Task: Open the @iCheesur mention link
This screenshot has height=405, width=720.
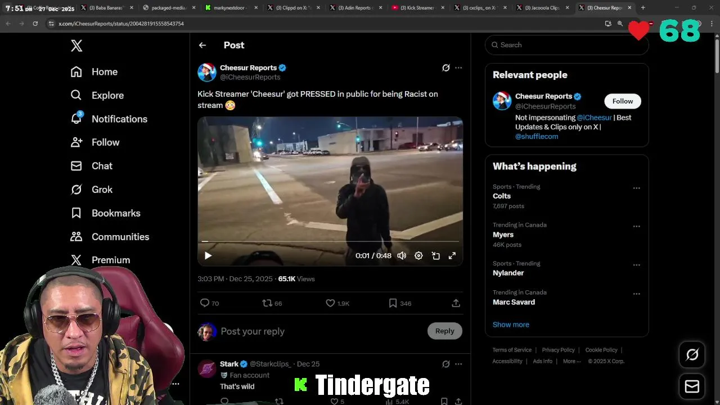Action: [x=594, y=118]
